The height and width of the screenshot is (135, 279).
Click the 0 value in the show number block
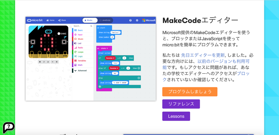[x=112, y=37]
